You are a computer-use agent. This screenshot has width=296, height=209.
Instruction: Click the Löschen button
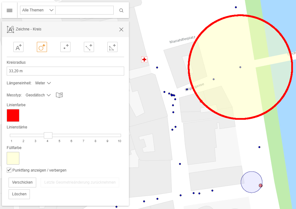coord(19,194)
